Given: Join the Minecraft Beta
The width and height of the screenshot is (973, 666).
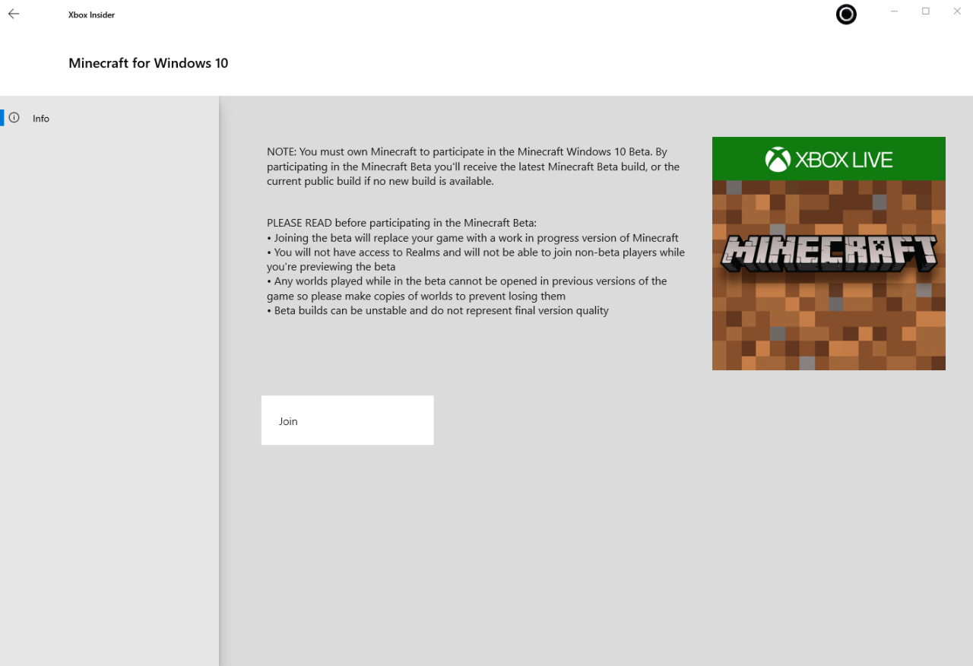Looking at the screenshot, I should [347, 420].
